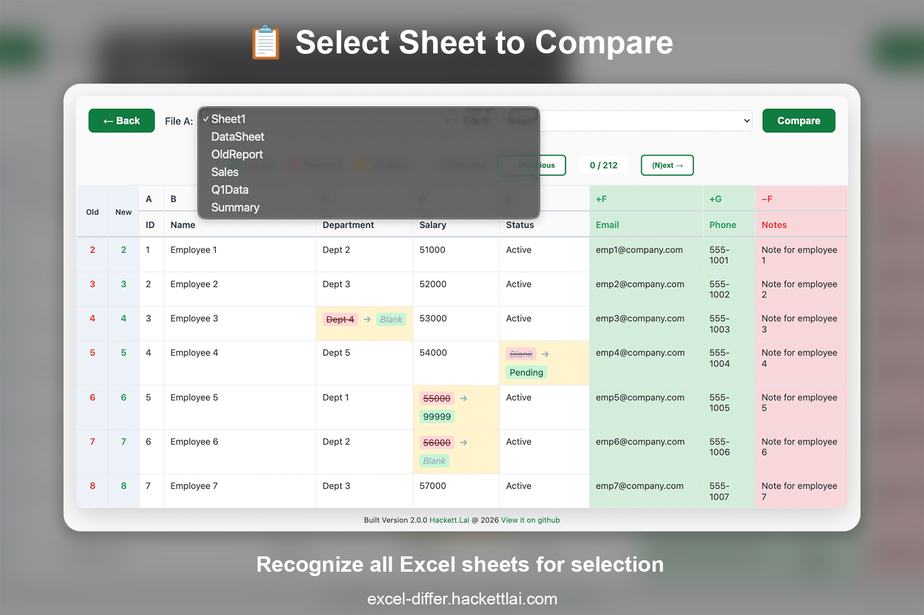Click the Hackett.Lai author link
The height and width of the screenshot is (615, 924).
pyautogui.click(x=449, y=520)
